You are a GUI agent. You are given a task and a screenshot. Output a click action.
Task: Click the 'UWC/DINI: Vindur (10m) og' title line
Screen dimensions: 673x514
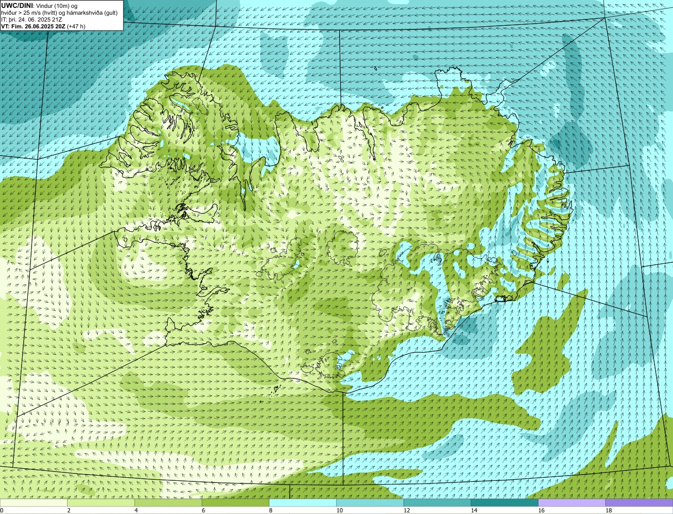39,6
